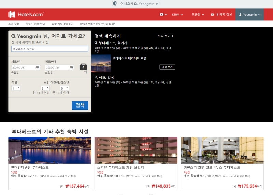This screenshot has height=195, width=273.
Task: Click the Hotels.com logo
Action: point(26,14)
